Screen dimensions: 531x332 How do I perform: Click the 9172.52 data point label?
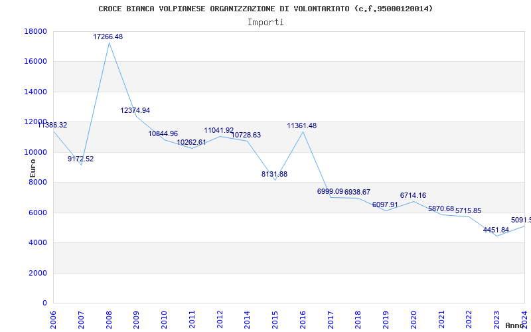tap(80, 159)
